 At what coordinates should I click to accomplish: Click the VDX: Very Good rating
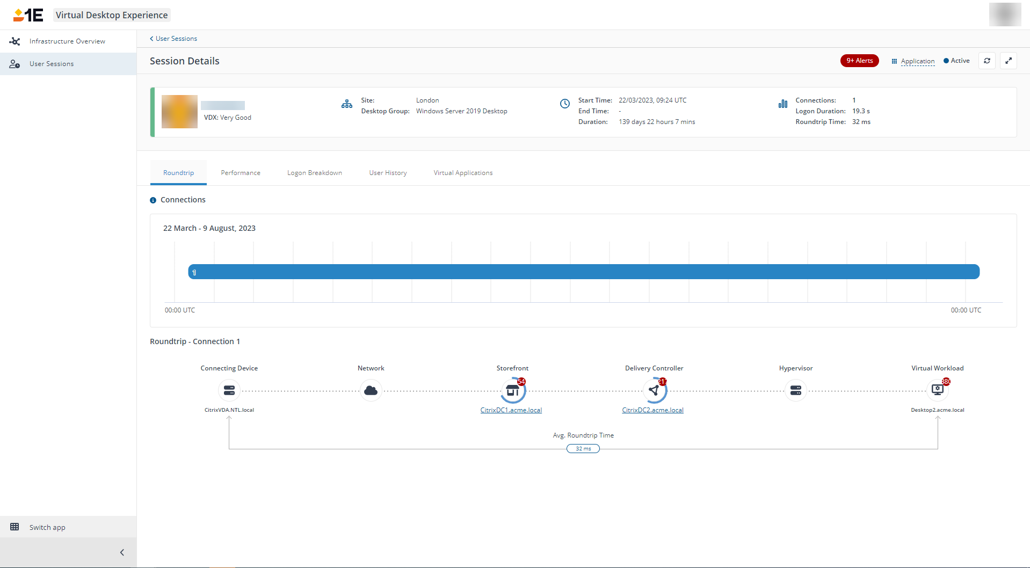(x=228, y=118)
